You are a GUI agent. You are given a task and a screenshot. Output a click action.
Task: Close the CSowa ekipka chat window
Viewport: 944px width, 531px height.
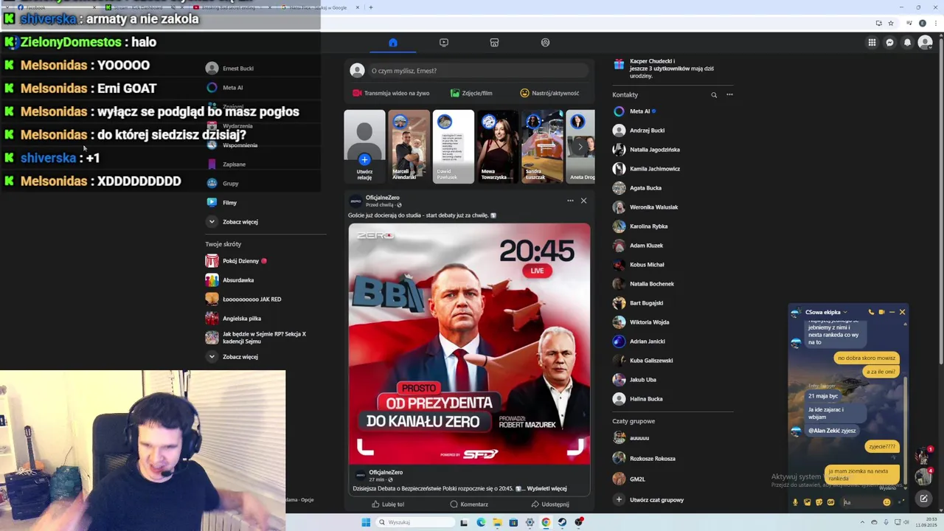coord(902,312)
